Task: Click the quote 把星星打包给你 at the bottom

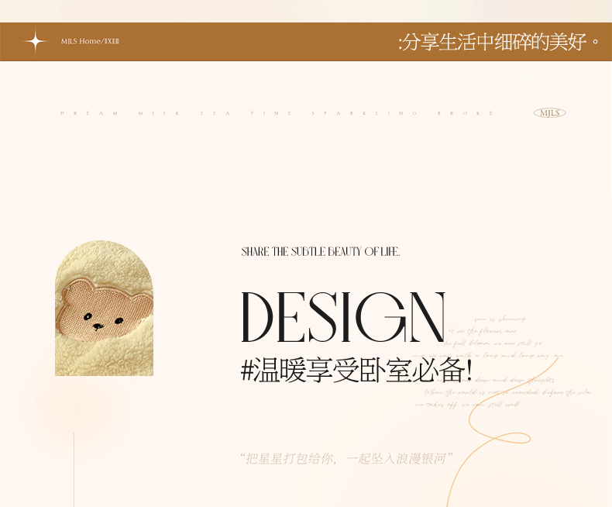Action: [346, 458]
